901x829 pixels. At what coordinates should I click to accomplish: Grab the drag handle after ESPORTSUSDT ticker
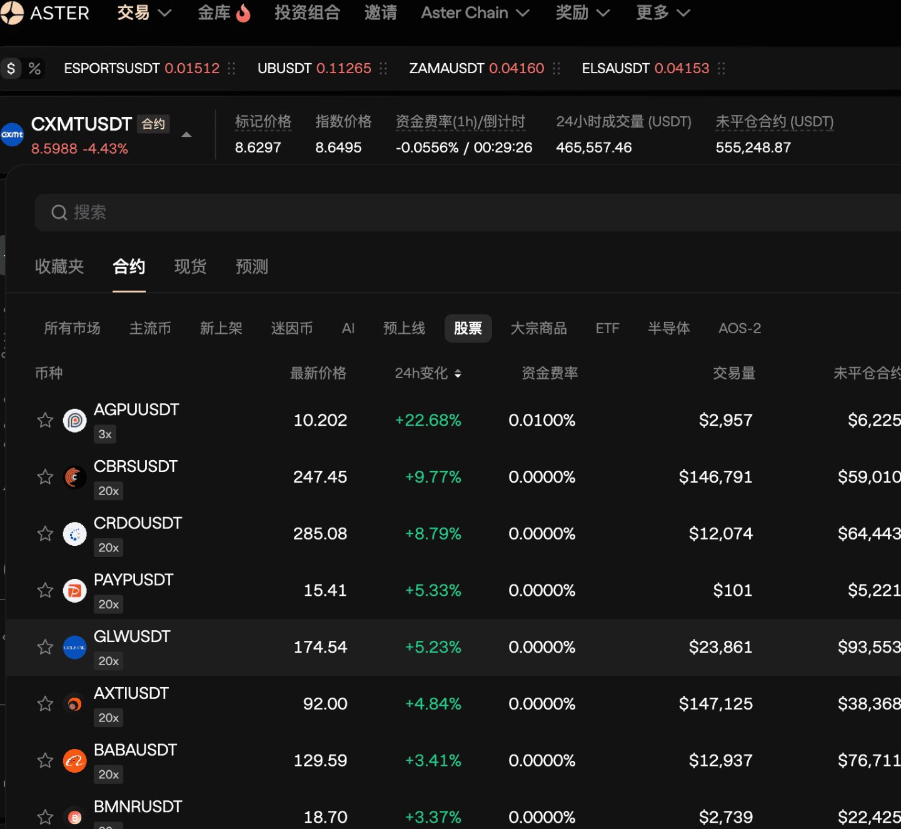click(x=232, y=68)
